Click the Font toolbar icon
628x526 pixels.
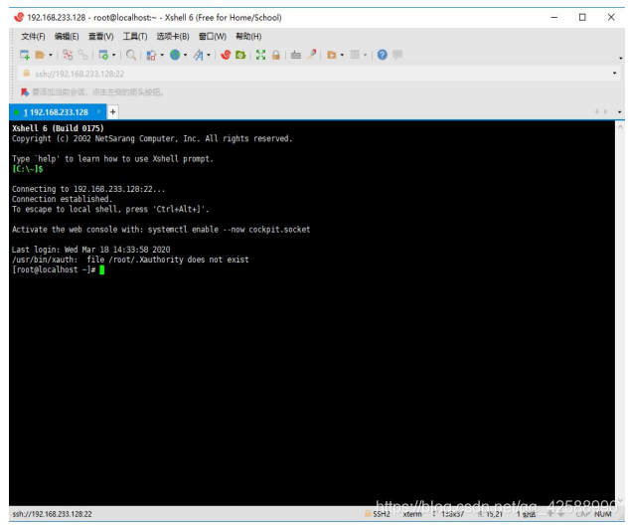199,55
